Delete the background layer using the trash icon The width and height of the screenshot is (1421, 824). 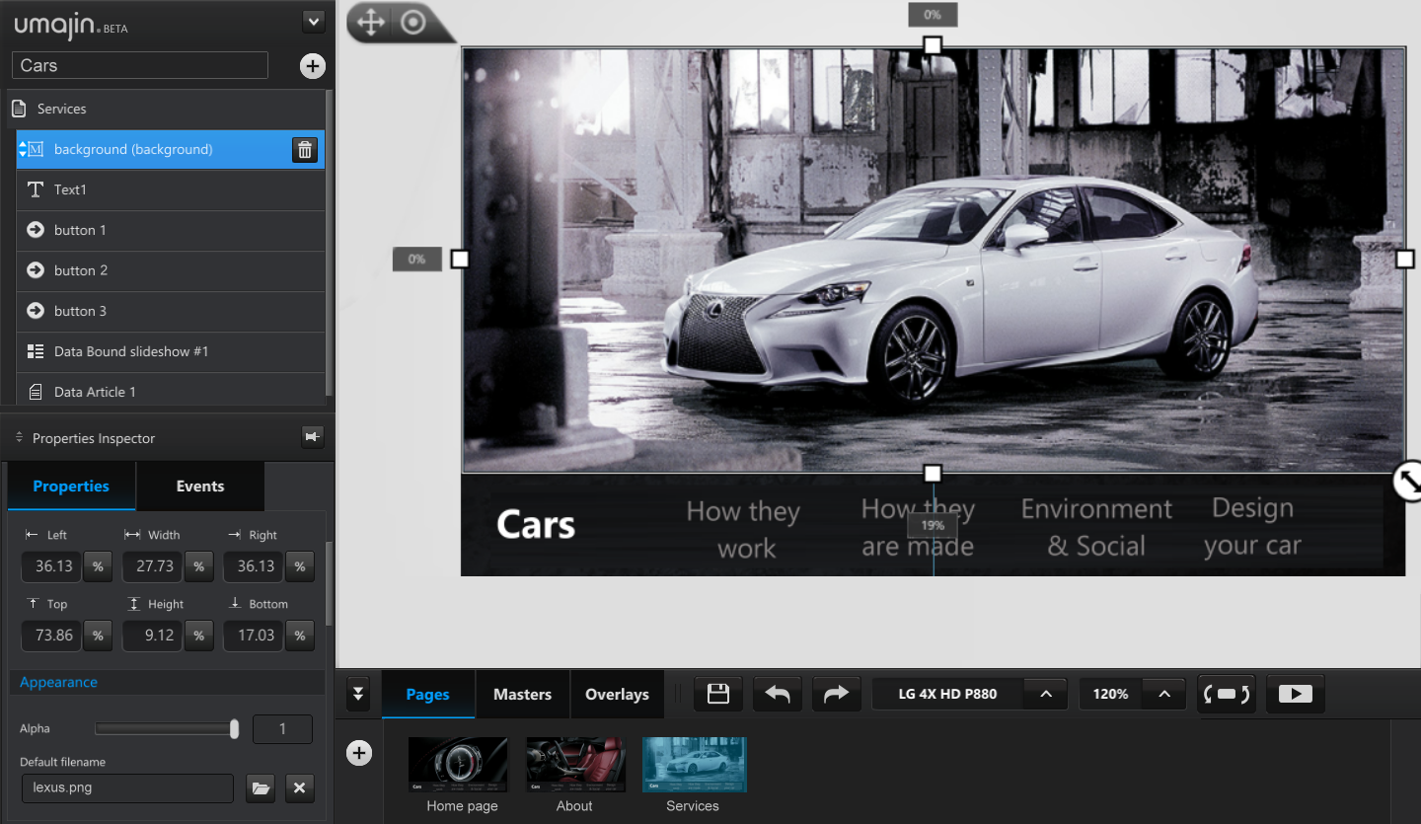point(304,149)
